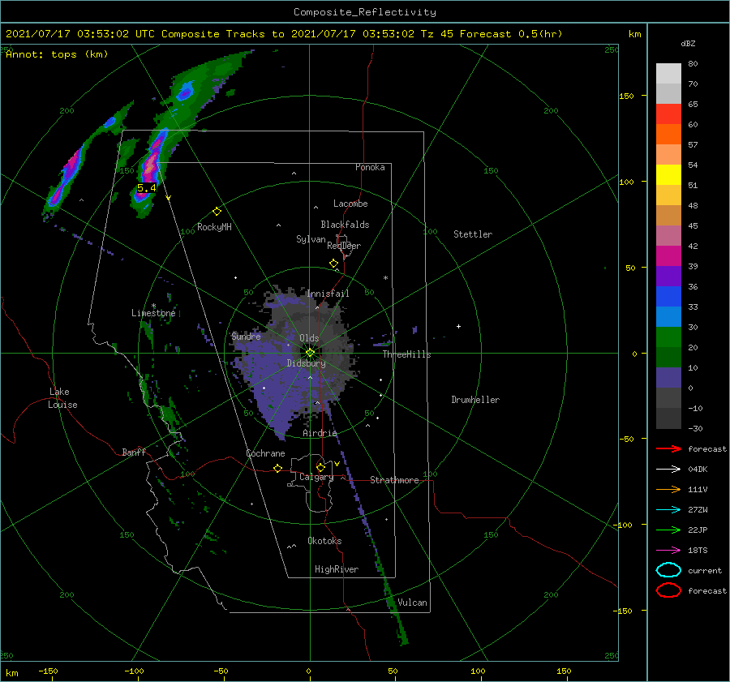Click the Stettler city label

473,234
